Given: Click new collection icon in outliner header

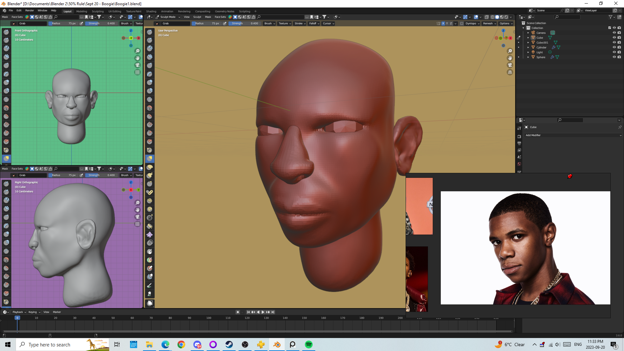Looking at the screenshot, I should point(619,17).
